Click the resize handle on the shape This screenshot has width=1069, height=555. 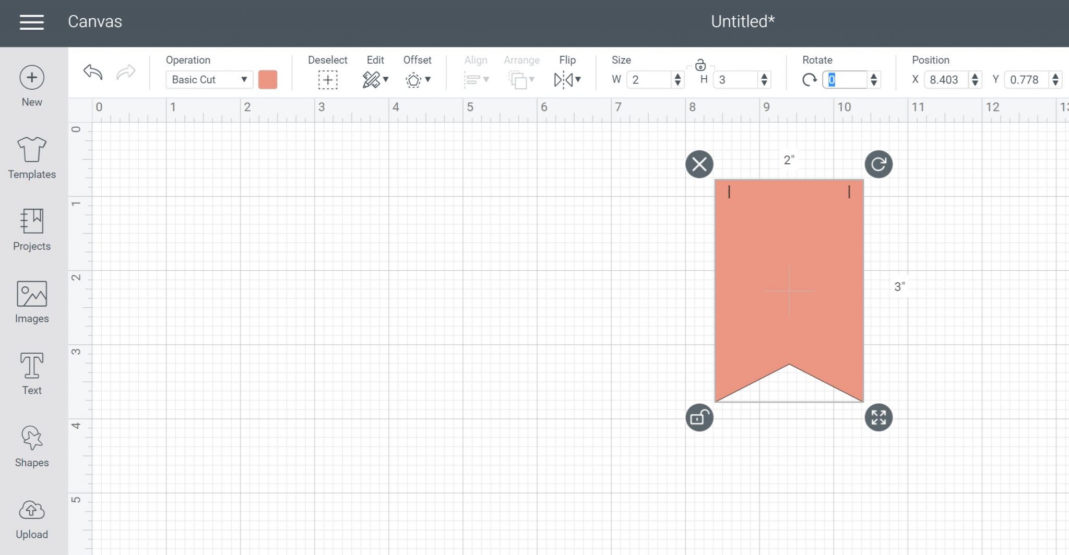878,417
